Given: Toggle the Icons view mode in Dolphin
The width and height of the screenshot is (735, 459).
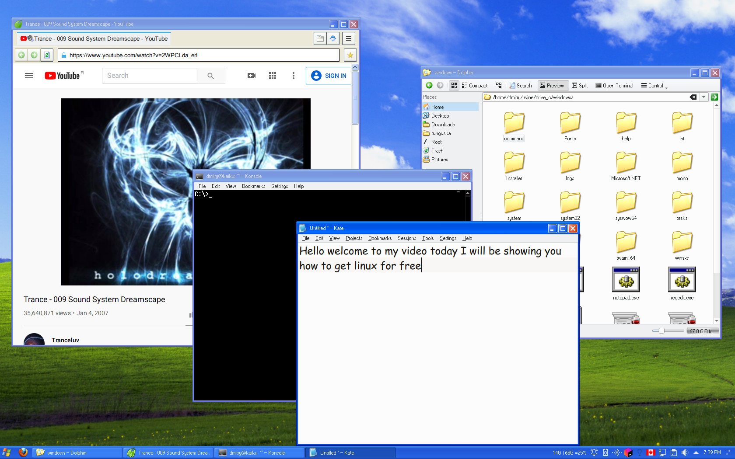Looking at the screenshot, I should click(454, 85).
